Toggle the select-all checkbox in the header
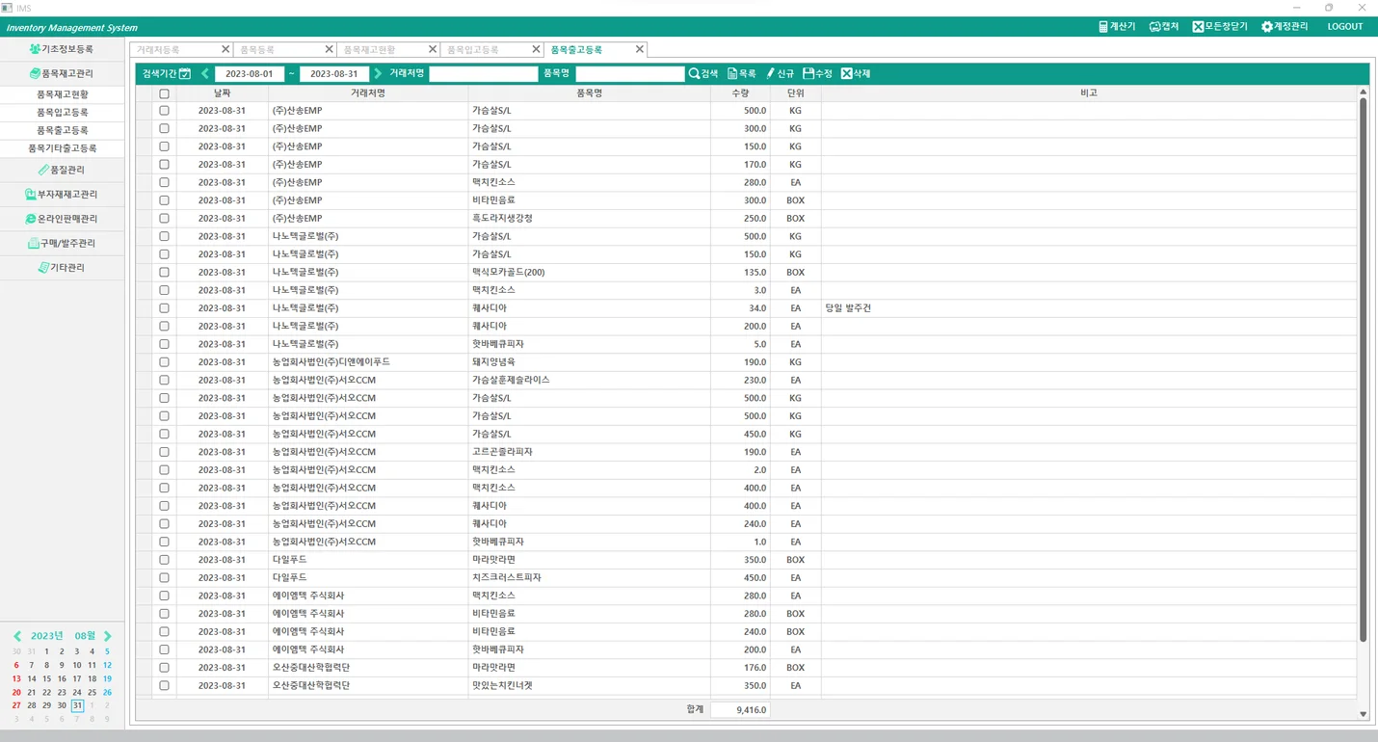Viewport: 1378px width, 742px height. 164,93
